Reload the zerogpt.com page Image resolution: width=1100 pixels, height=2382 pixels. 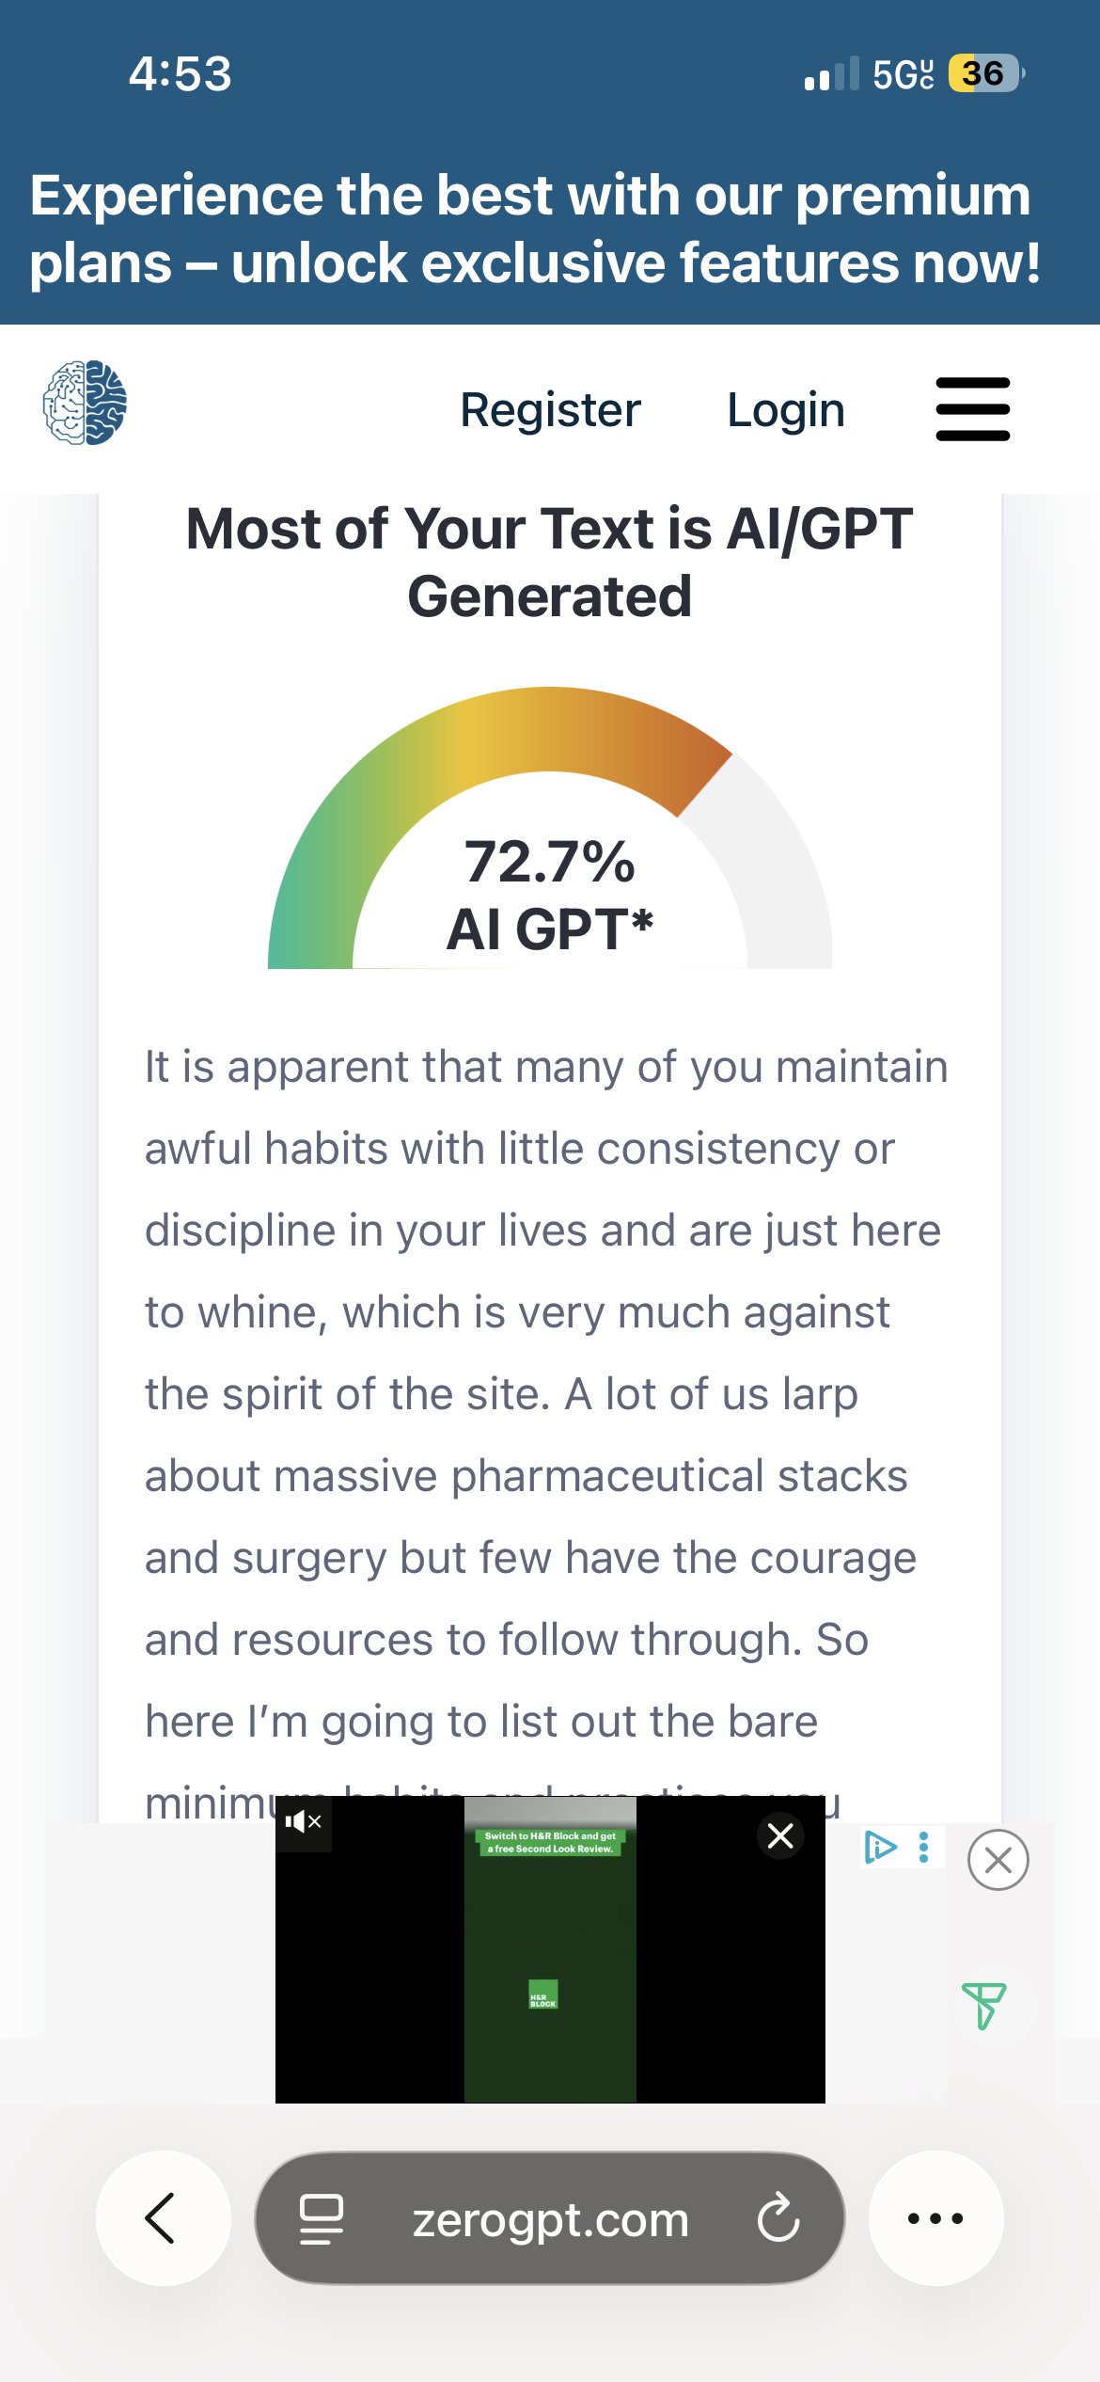(x=778, y=2218)
